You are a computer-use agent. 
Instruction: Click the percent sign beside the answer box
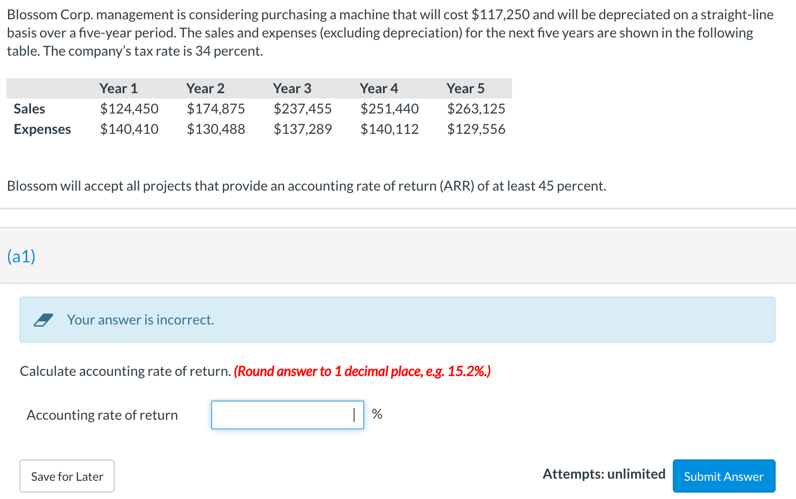[377, 414]
